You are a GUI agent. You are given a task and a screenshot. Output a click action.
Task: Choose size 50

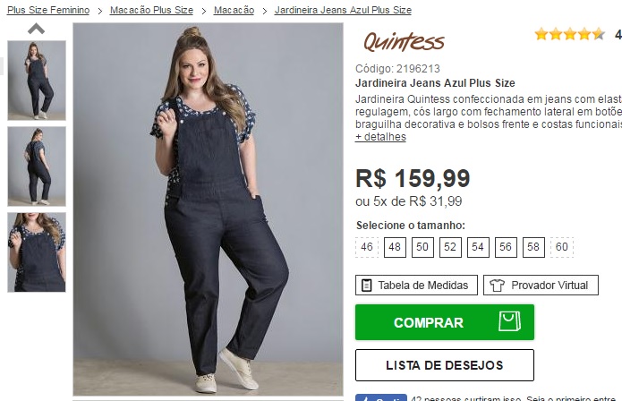(x=422, y=247)
